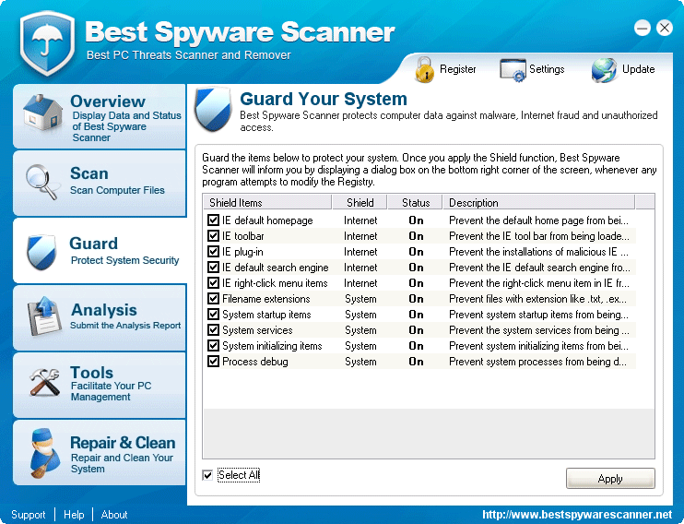Toggle the System services checkbox

(x=213, y=330)
